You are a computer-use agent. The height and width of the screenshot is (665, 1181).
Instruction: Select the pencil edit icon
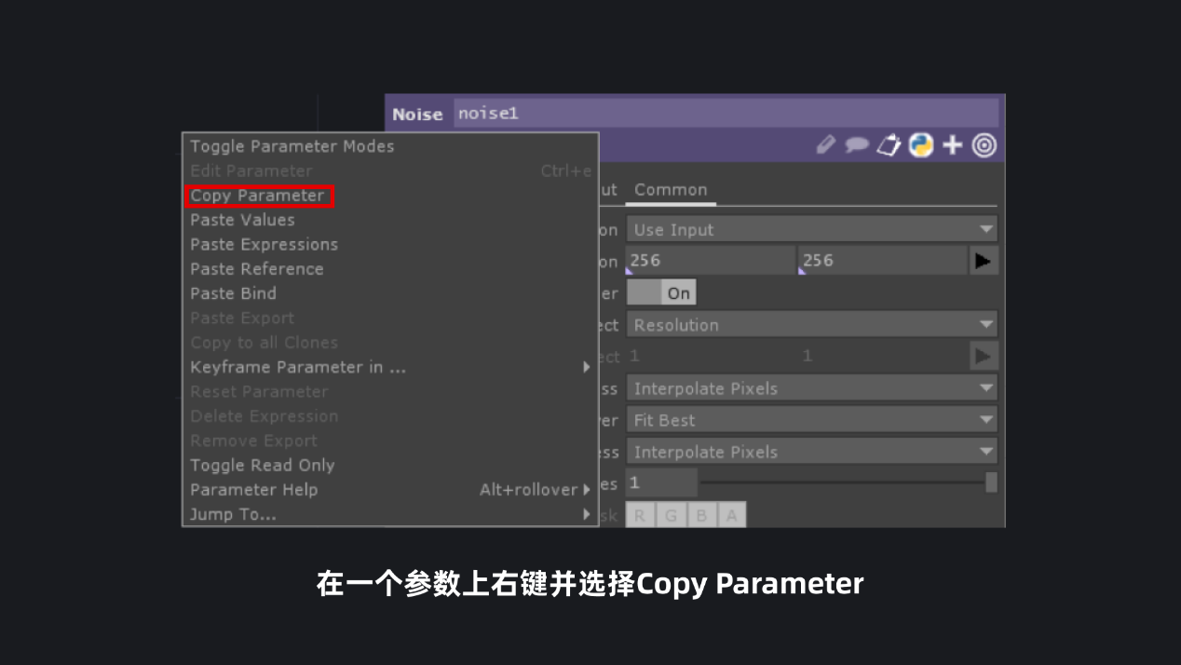825,144
